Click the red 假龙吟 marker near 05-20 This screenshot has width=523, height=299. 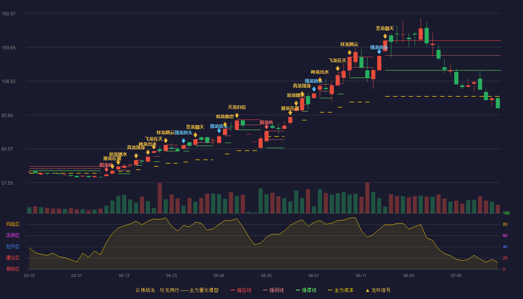click(x=266, y=123)
